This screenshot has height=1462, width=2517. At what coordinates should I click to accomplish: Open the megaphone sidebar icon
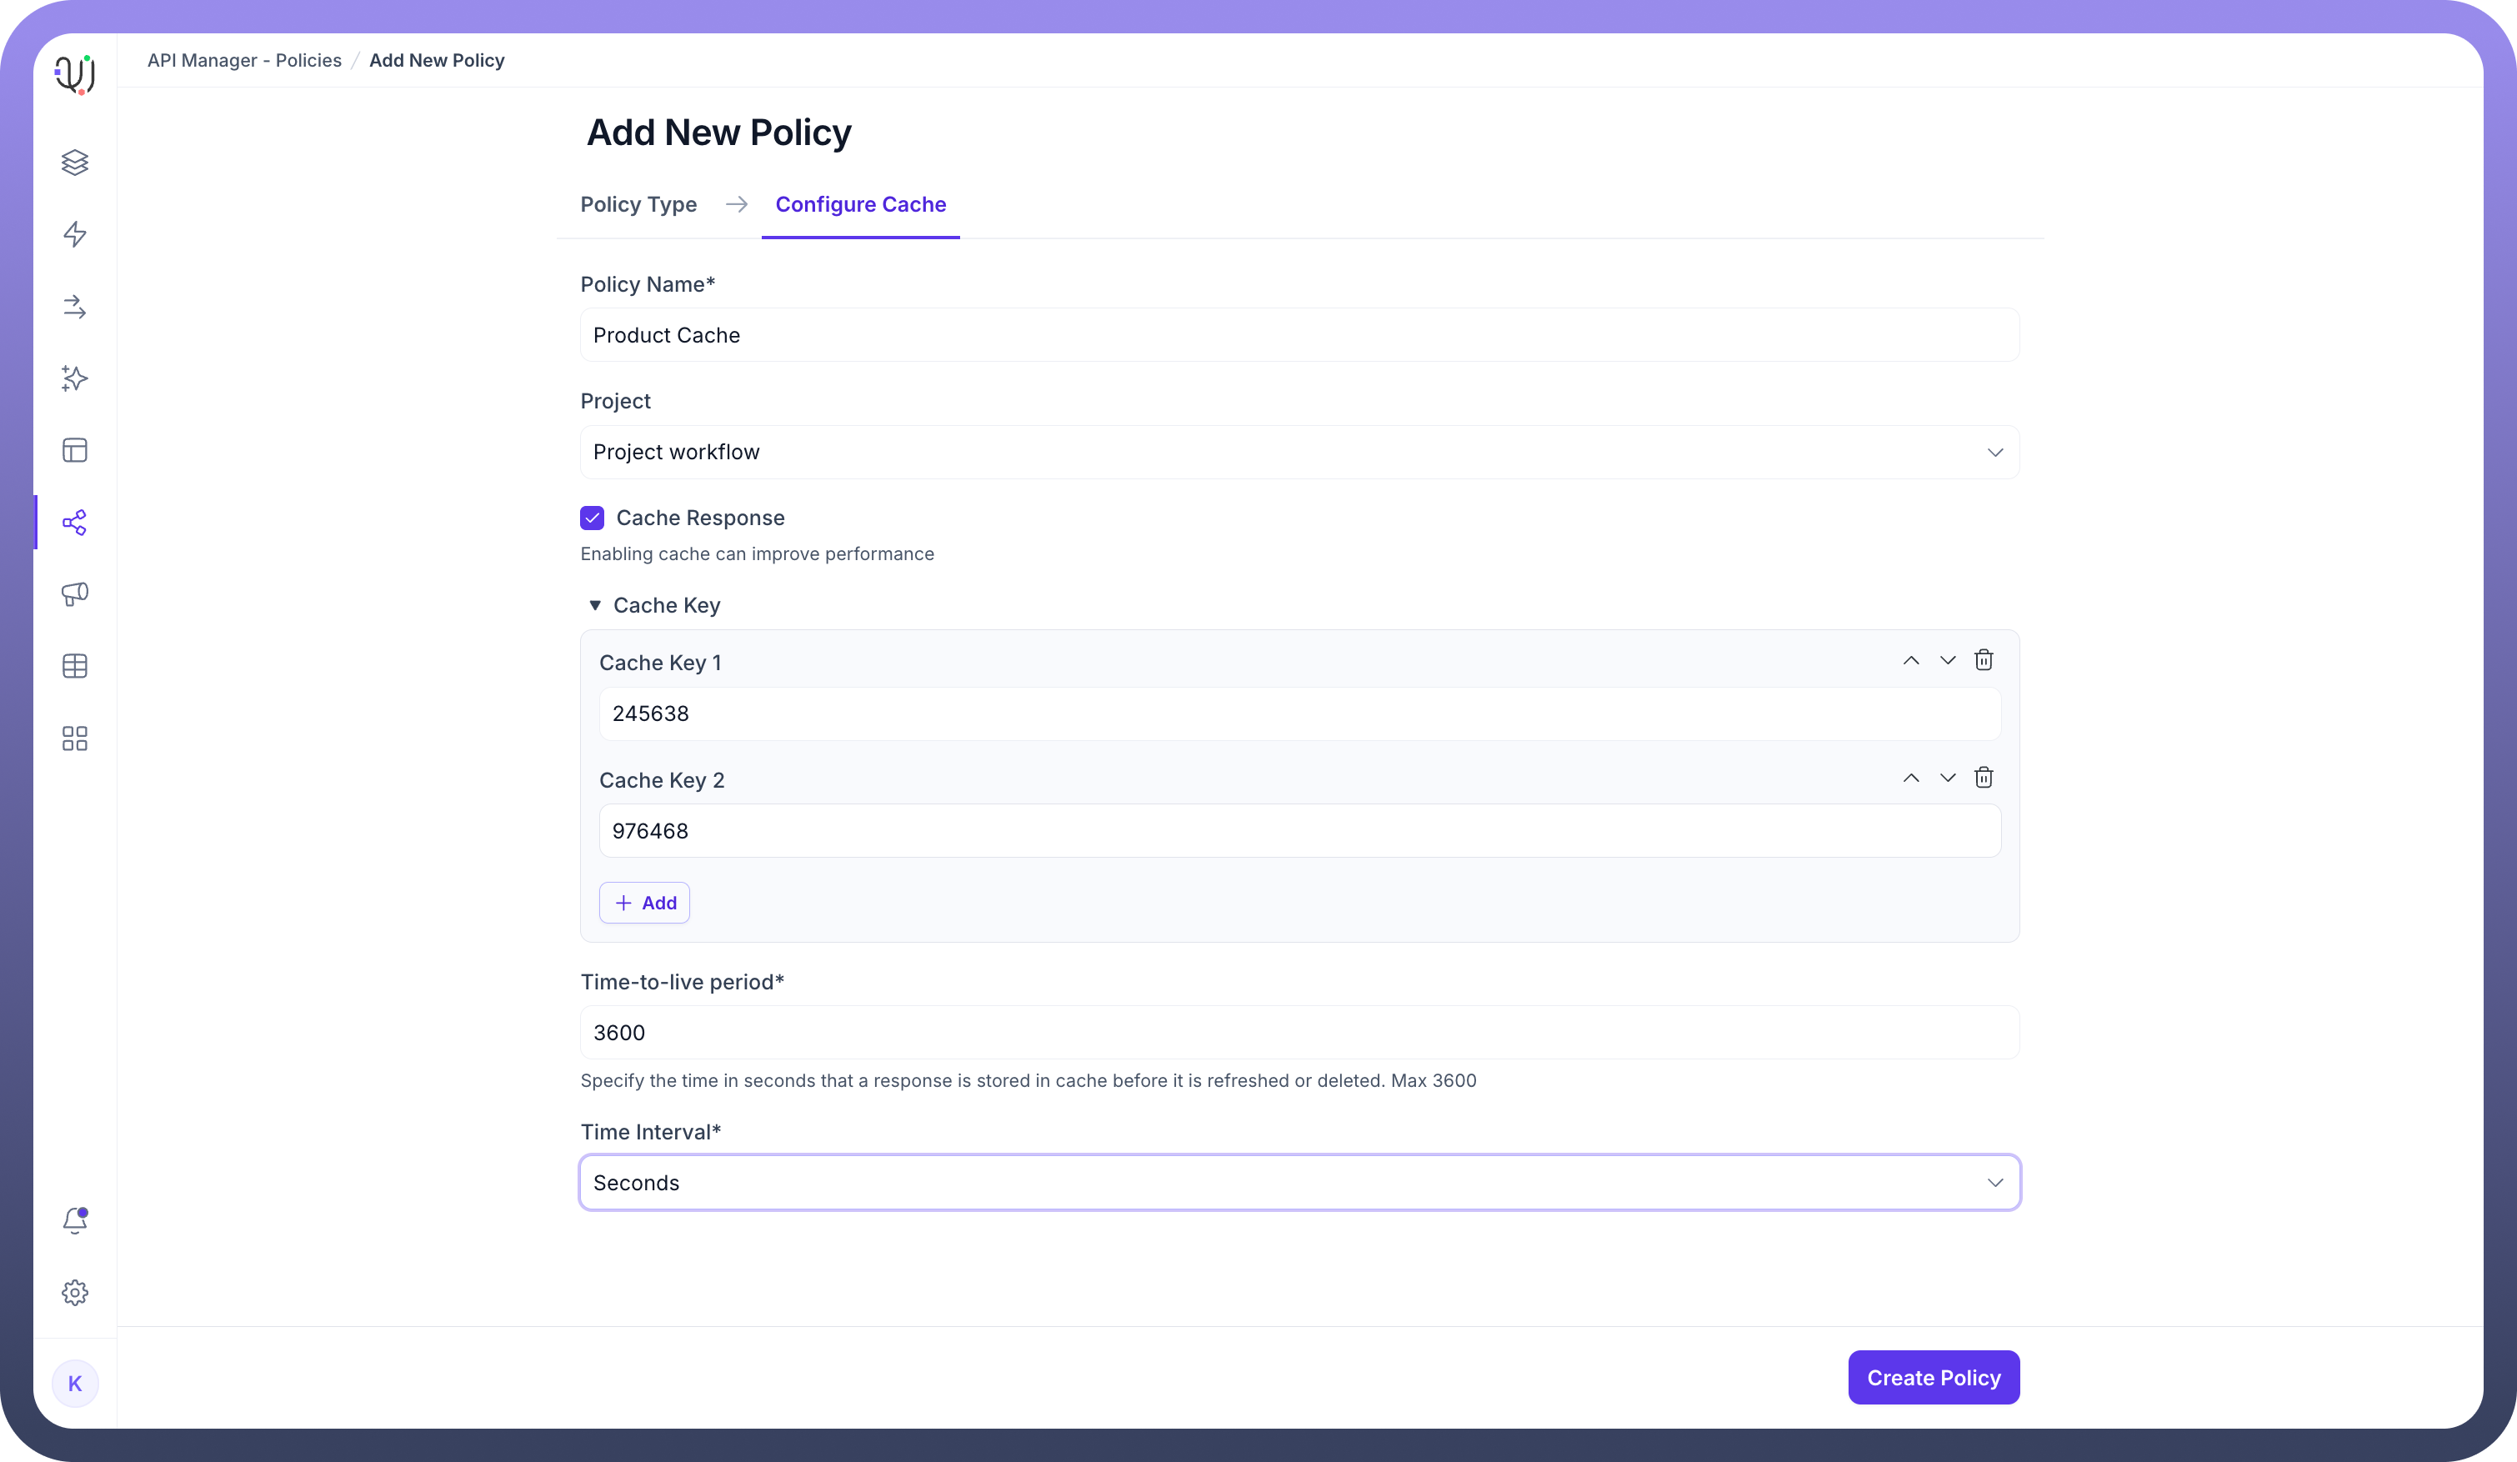pos(75,594)
